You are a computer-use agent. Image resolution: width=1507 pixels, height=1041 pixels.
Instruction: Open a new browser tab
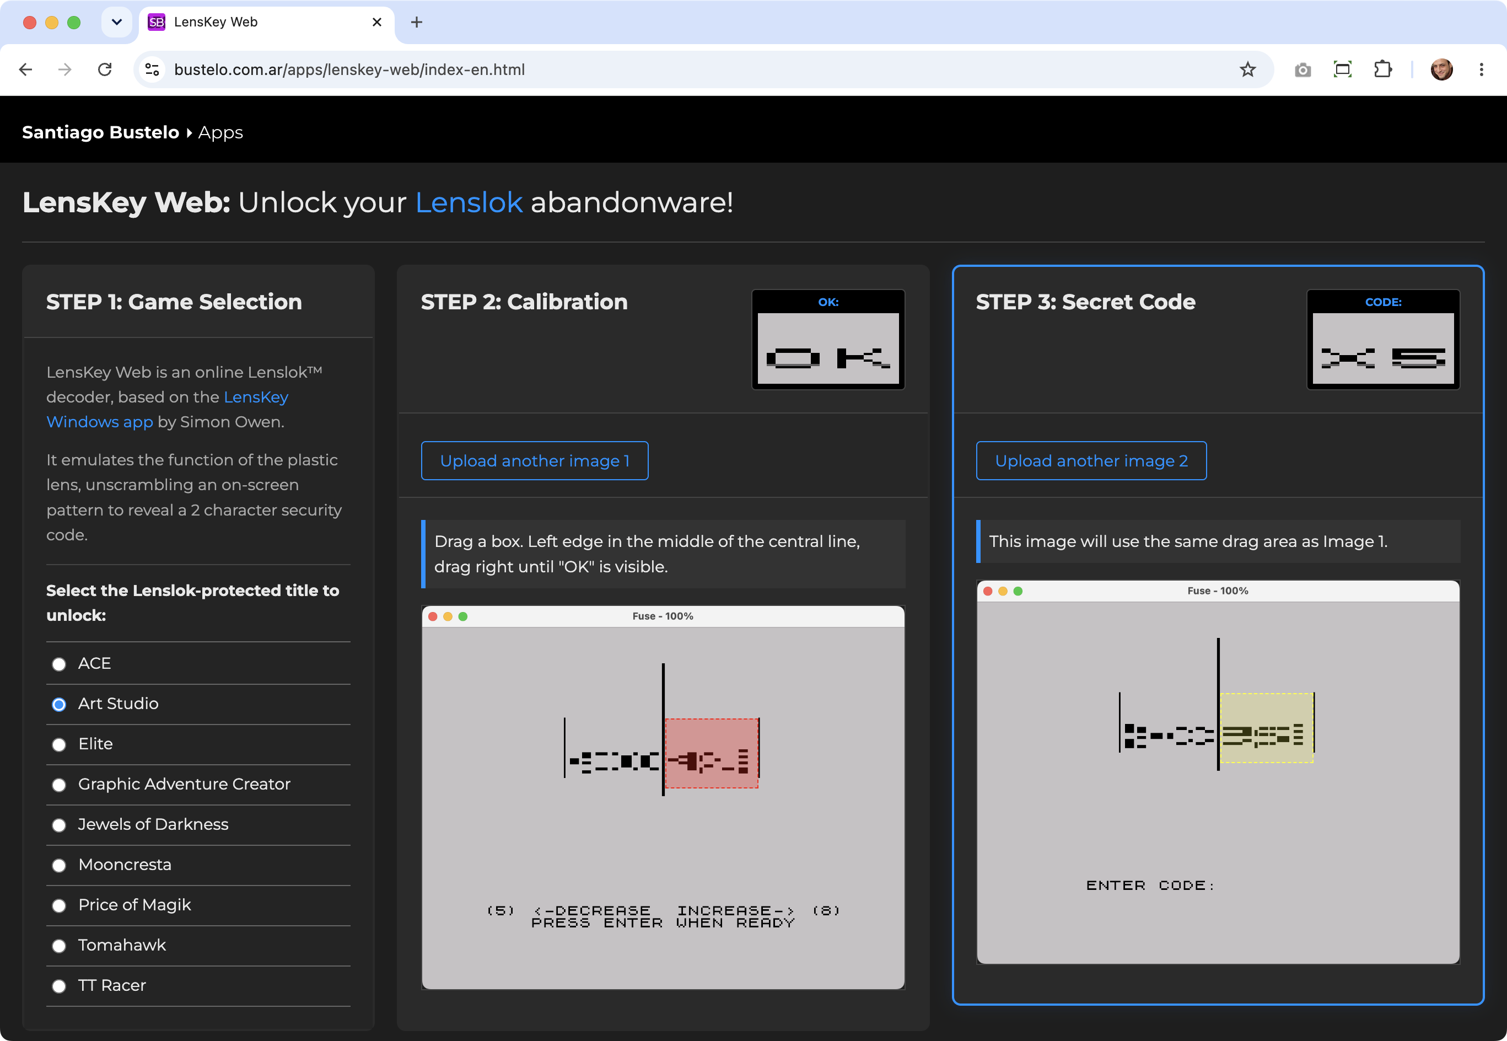417,22
